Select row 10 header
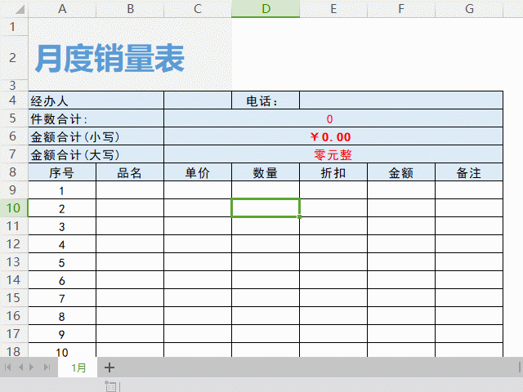Viewport: 523px width, 392px height. (13, 208)
